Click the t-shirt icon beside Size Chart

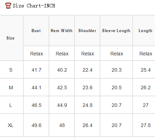pos(8,6)
